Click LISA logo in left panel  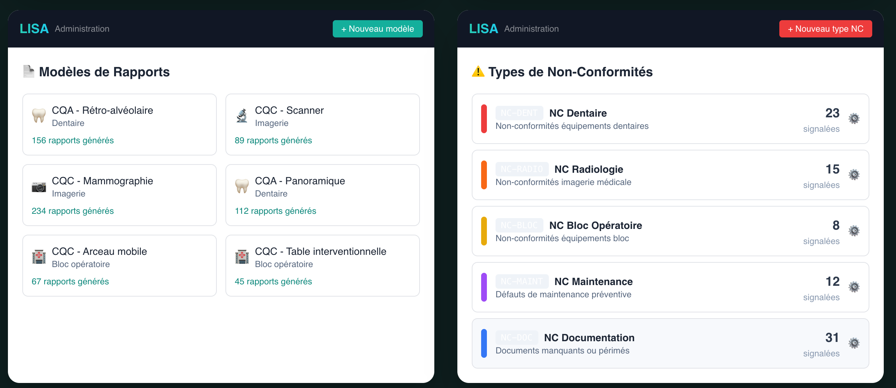pyautogui.click(x=34, y=29)
